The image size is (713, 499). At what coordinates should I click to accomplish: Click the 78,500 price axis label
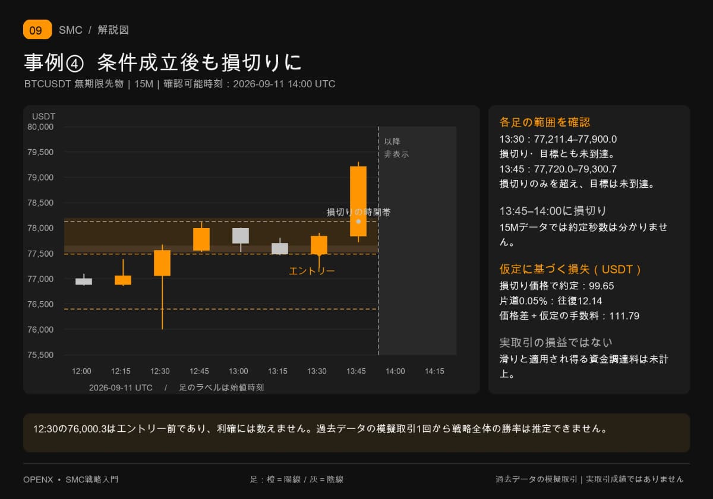(x=41, y=203)
